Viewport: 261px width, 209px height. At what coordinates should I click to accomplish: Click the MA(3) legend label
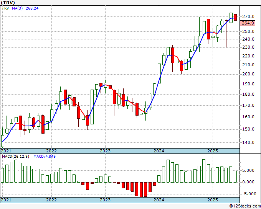[x=17, y=8]
